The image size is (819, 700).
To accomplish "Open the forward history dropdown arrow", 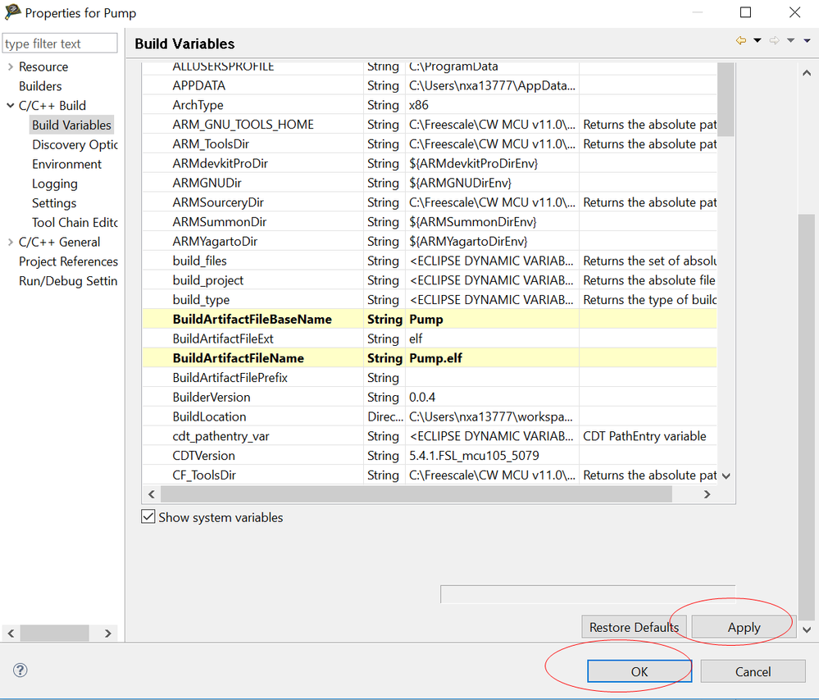I will (791, 41).
